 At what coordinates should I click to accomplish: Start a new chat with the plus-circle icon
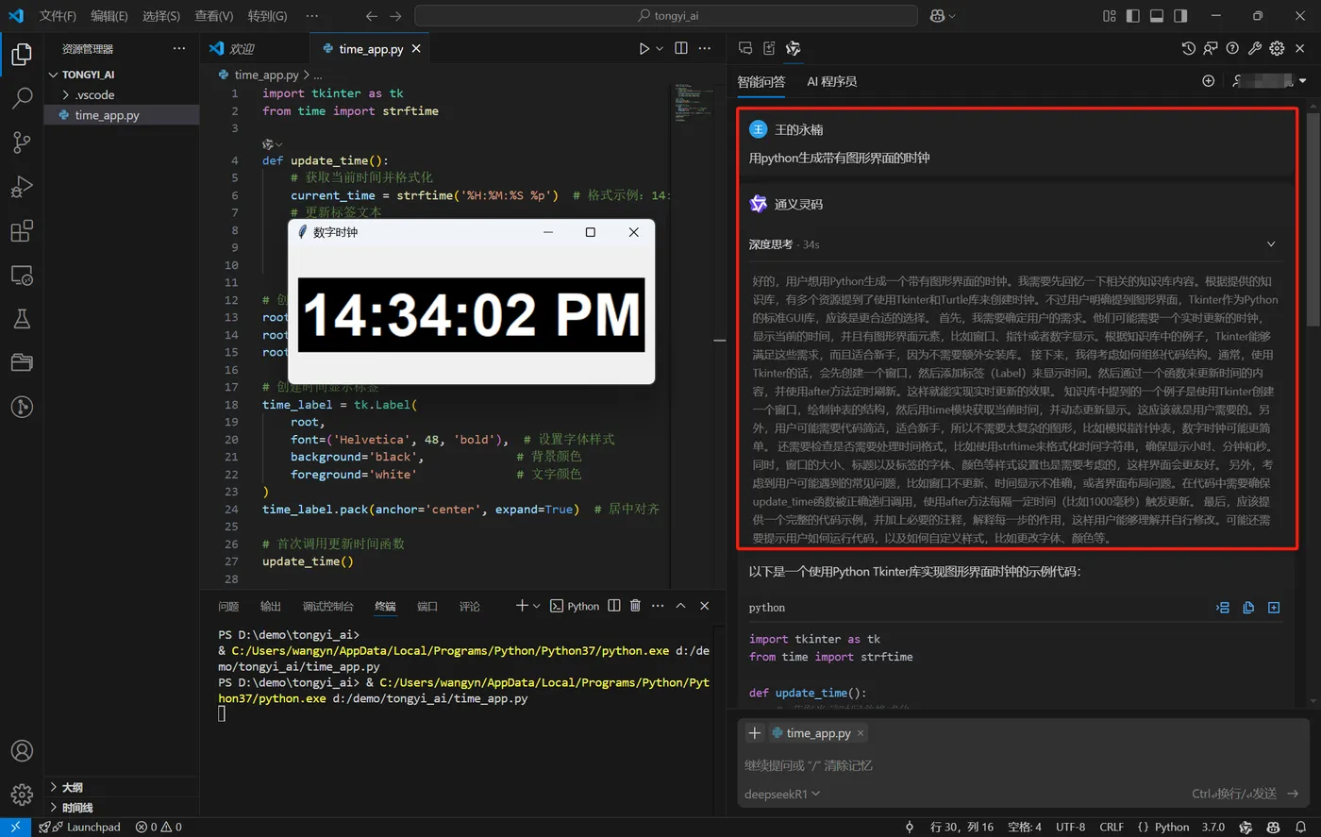click(x=1208, y=81)
